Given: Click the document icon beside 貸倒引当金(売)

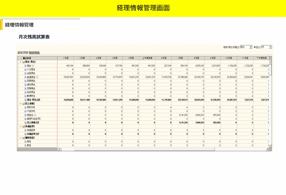Looking at the screenshot, I should pos(25,119).
